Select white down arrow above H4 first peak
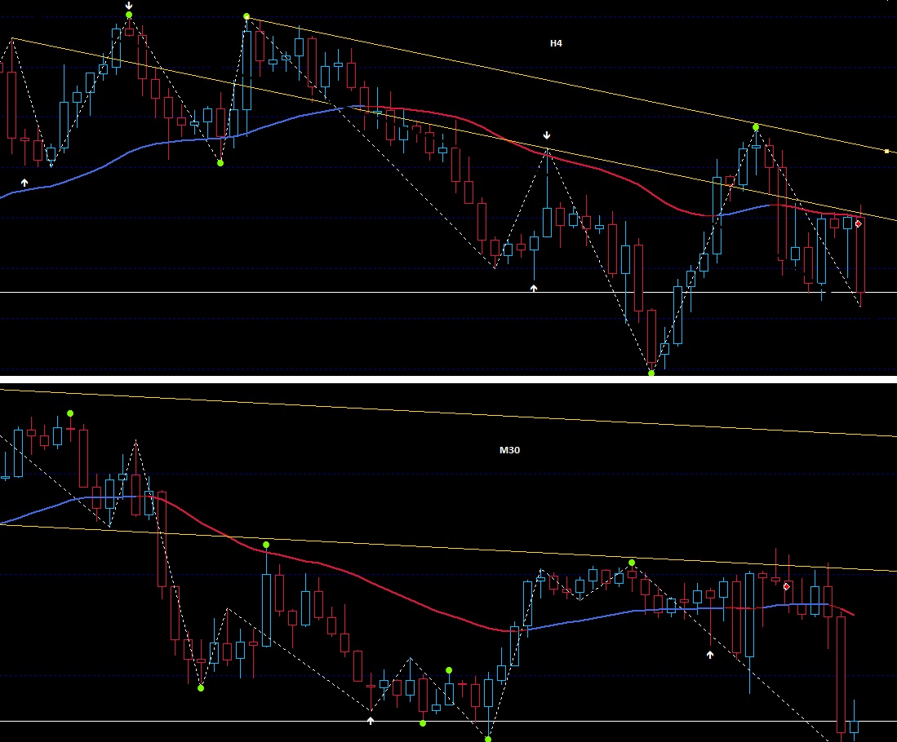The image size is (897, 742). 129,6
